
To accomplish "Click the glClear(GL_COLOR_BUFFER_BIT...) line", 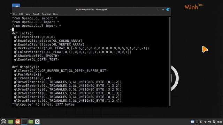I will coord(61,70).
